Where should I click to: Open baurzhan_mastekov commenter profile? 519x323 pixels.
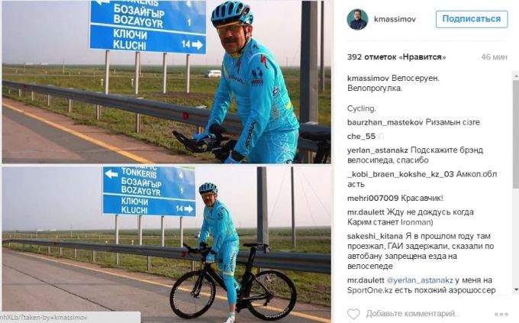(385, 122)
